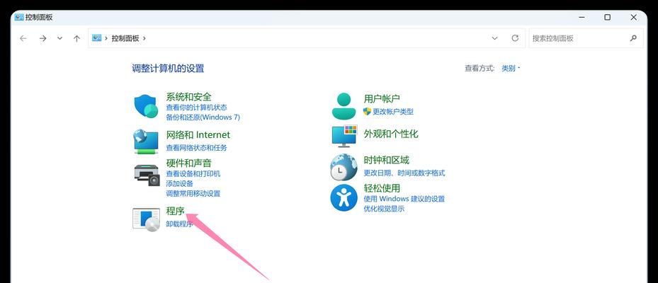
Task: Click the 优化视觉显示 link
Action: 384,209
